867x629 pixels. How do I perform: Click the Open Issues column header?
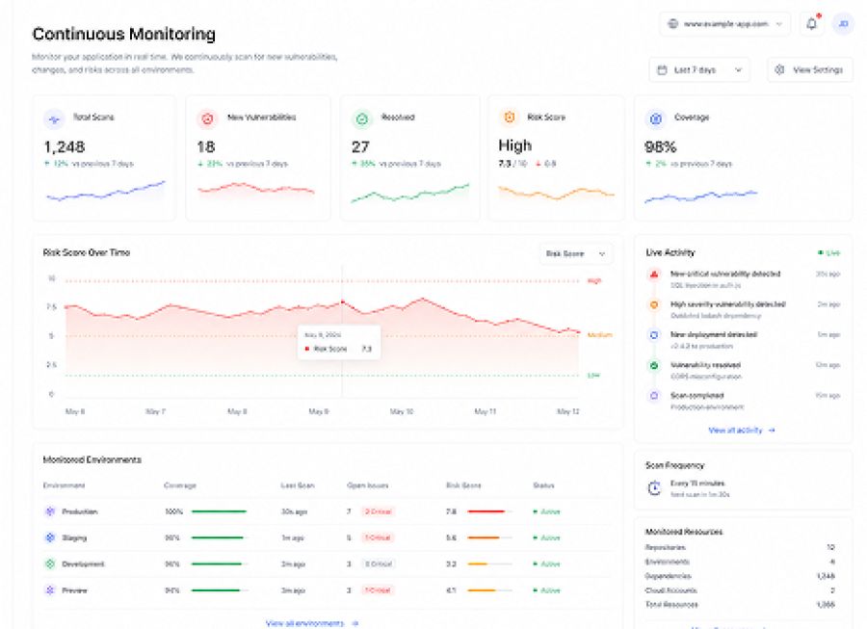pyautogui.click(x=368, y=485)
